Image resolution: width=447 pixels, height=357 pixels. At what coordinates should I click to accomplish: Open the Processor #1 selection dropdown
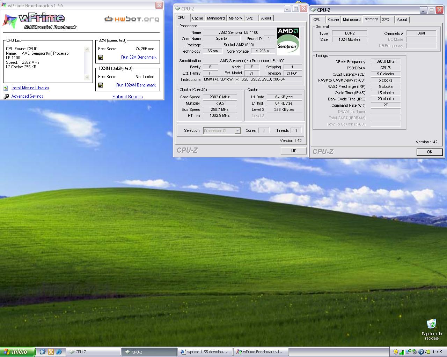[x=237, y=131]
